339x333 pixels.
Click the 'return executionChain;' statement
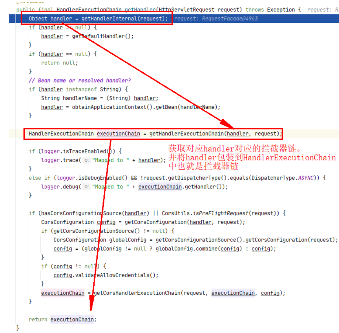63,320
